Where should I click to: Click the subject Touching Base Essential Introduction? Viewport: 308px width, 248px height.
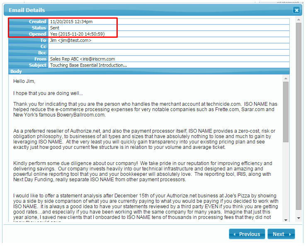tap(88, 65)
